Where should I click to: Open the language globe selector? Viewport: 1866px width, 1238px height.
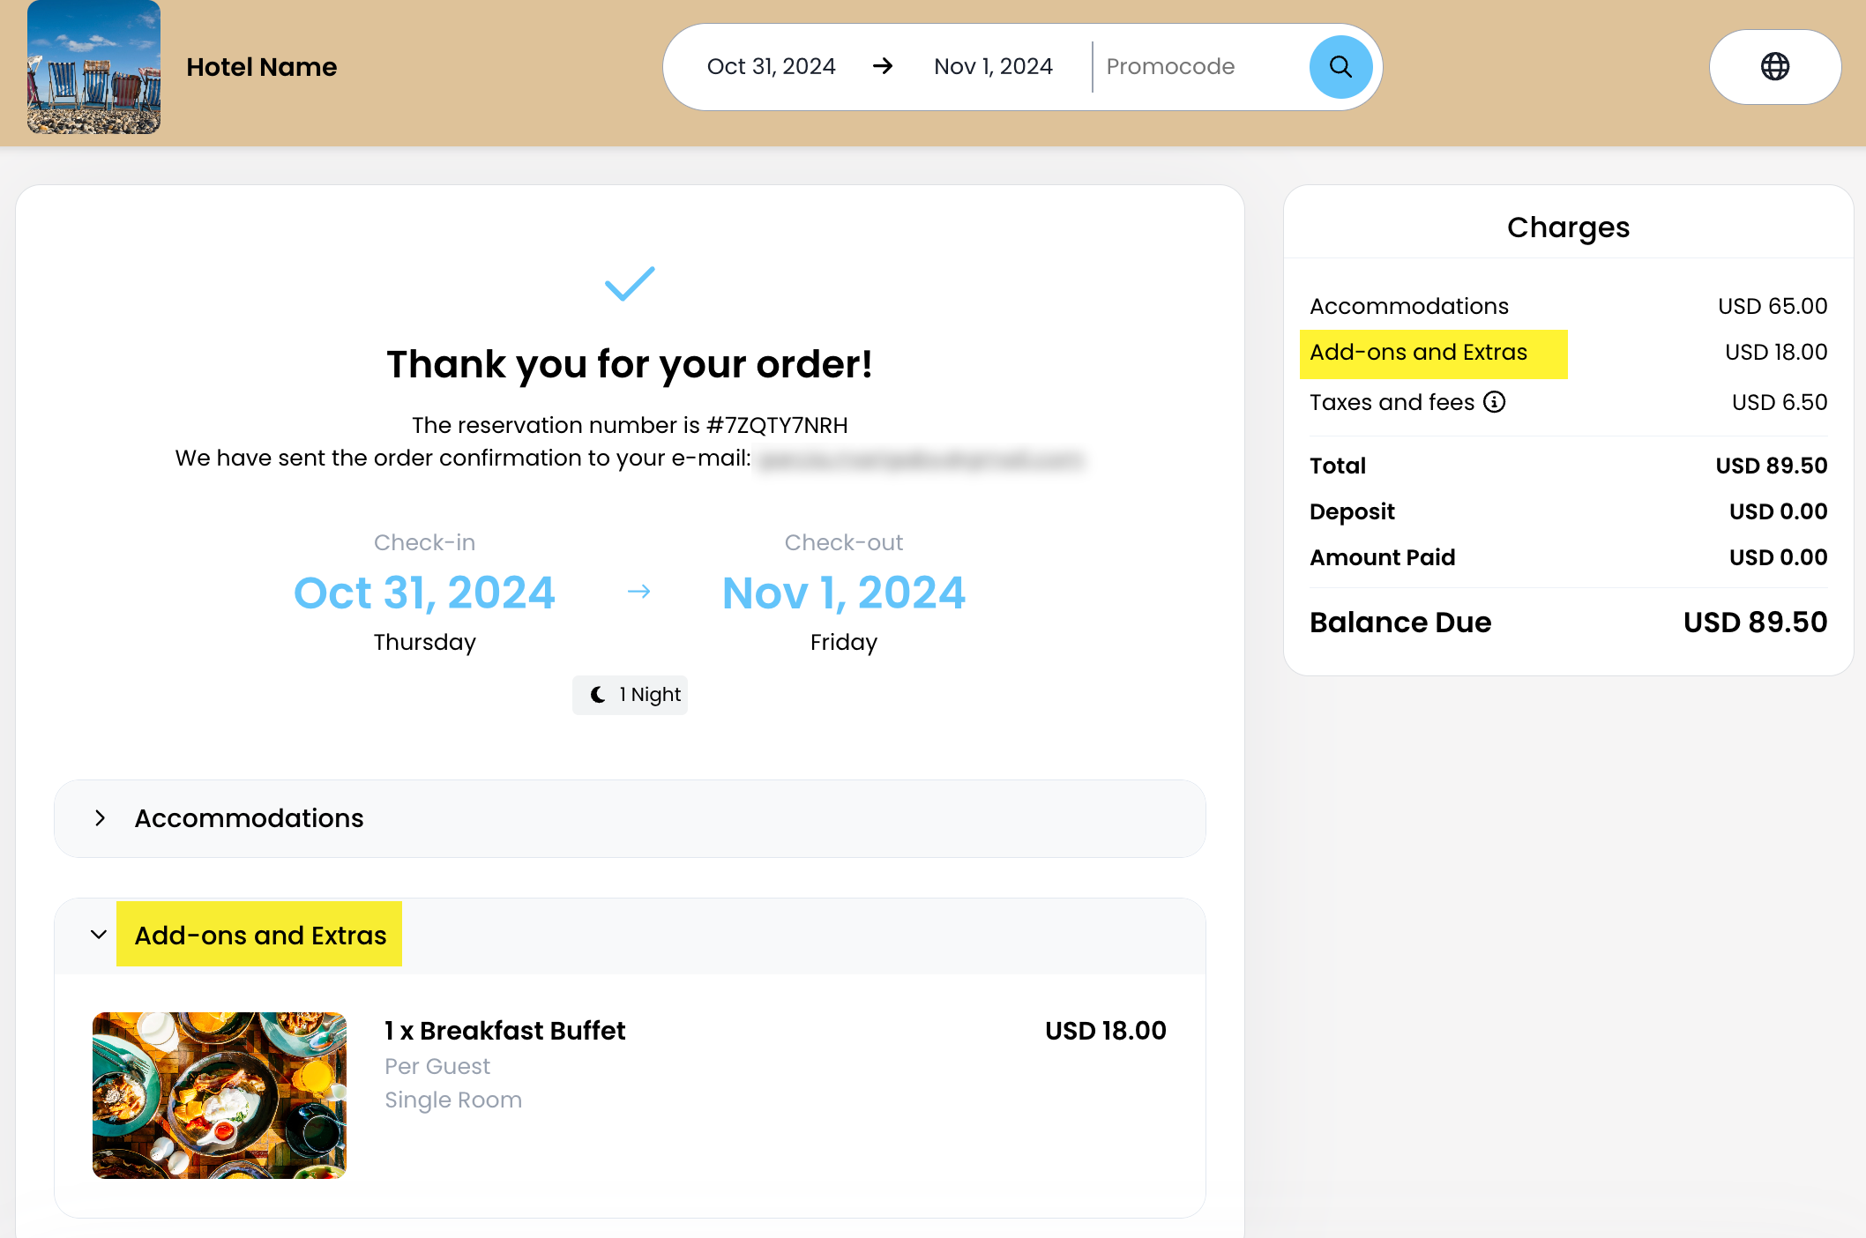pyautogui.click(x=1774, y=67)
